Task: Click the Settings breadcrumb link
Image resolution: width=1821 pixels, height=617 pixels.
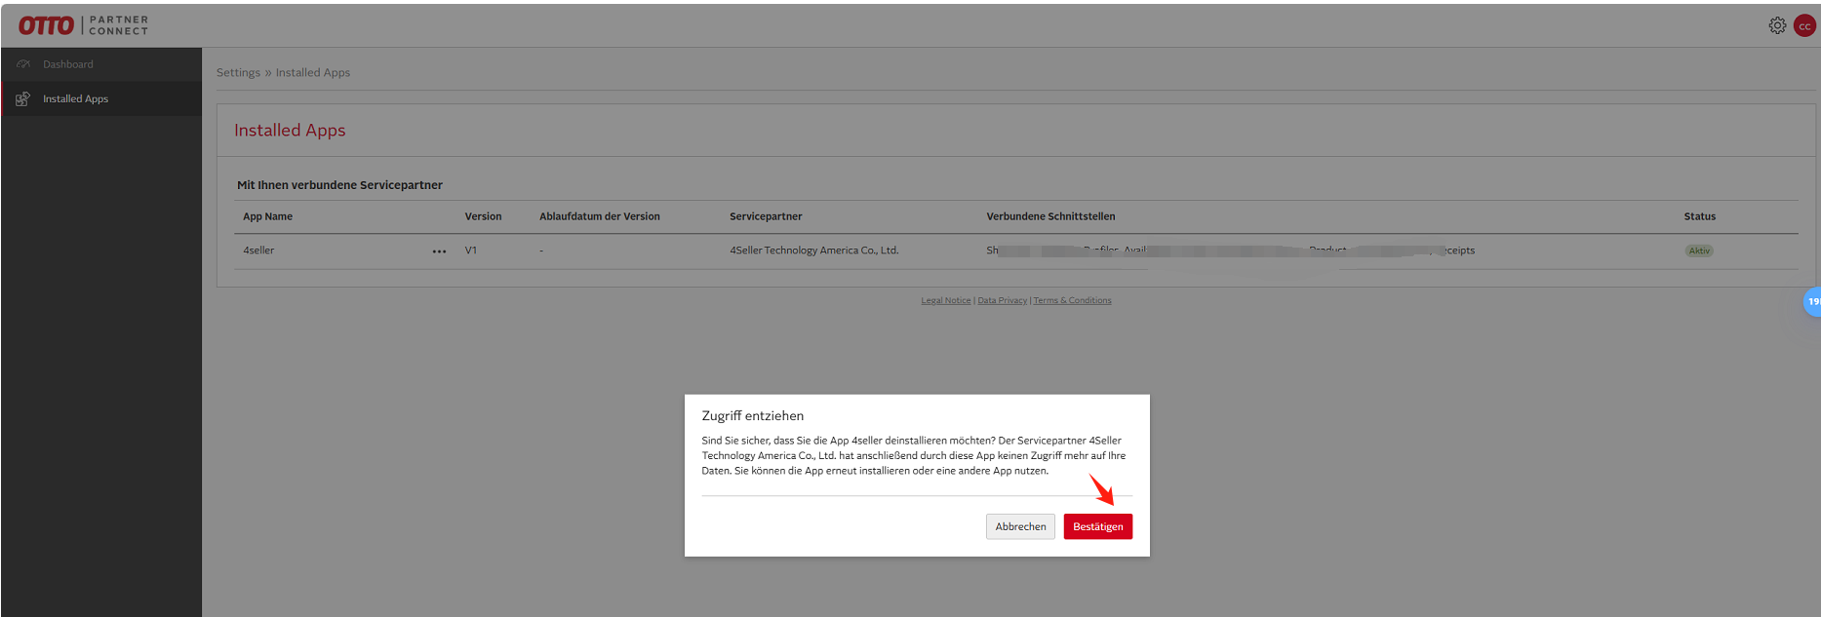Action: [x=238, y=72]
